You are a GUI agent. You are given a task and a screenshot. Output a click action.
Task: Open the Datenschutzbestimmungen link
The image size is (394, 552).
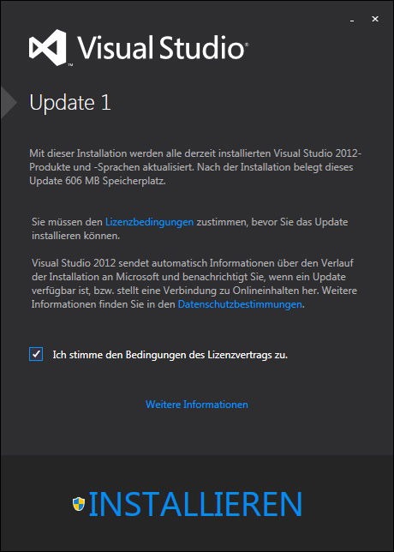[240, 304]
